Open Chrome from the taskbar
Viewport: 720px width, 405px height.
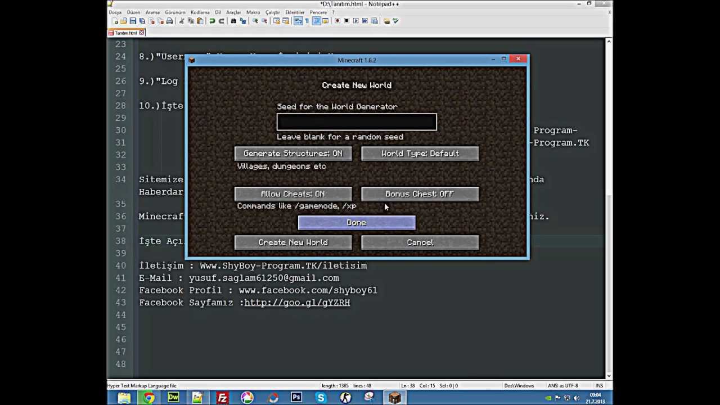point(148,398)
